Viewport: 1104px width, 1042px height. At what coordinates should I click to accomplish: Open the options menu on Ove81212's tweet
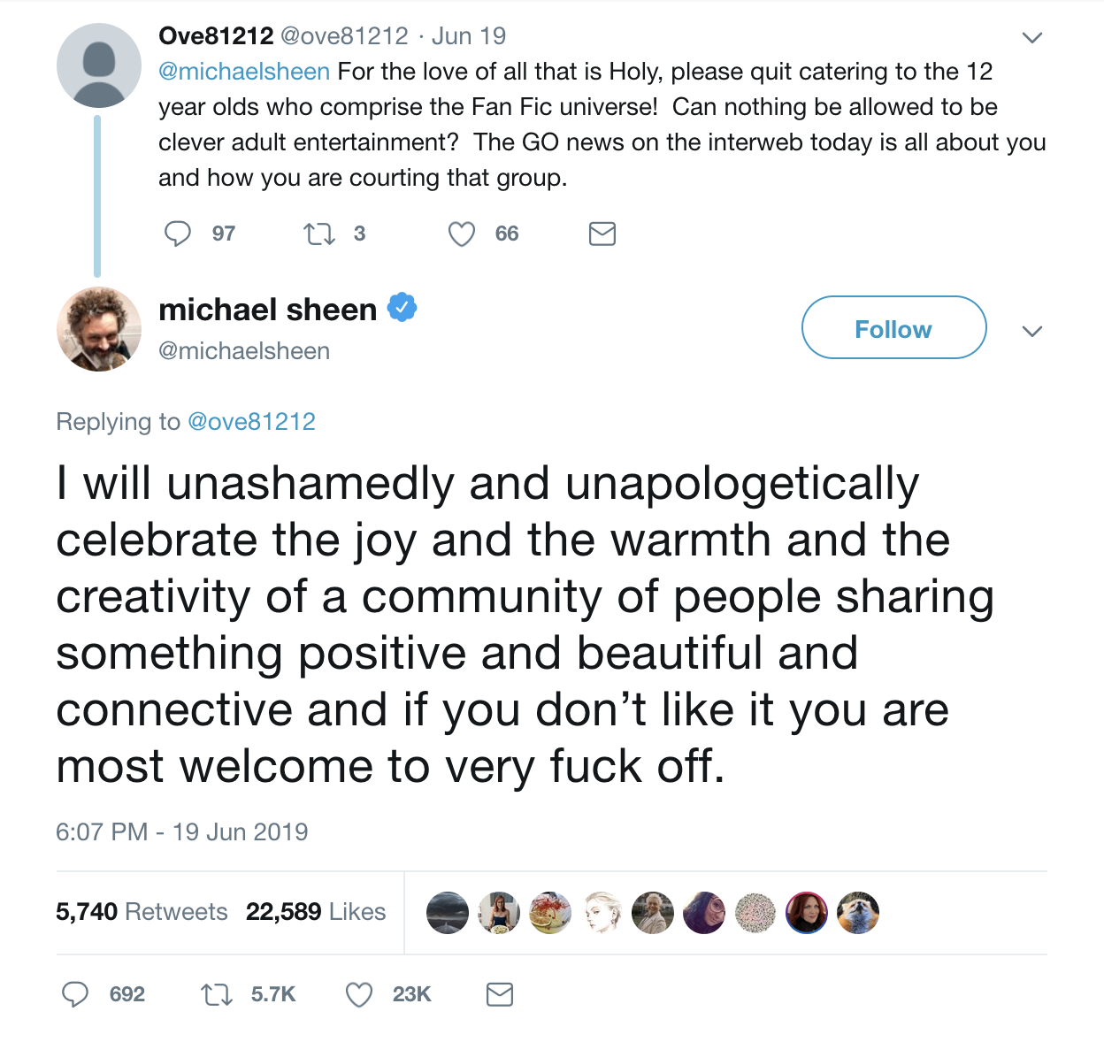1031,37
